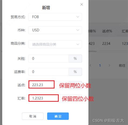Click the 关税 input field
Image resolution: width=128 pixels, height=125 pixels.
click(x=49, y=59)
